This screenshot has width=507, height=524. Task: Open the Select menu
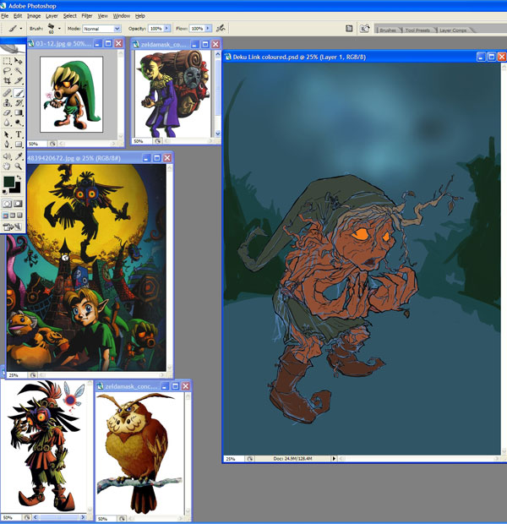70,16
